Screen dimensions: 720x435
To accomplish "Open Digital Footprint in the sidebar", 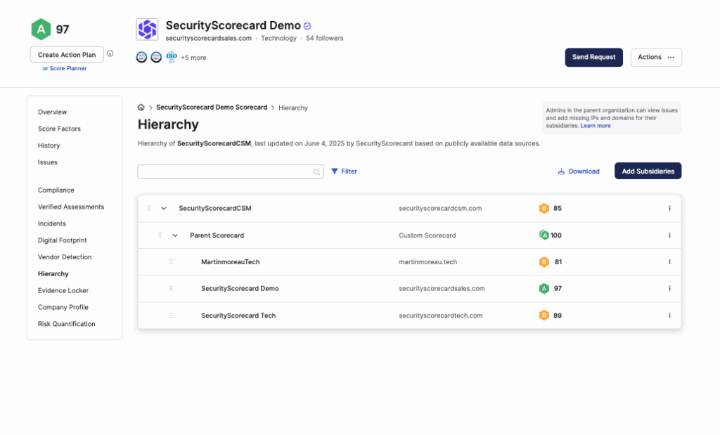I will tap(63, 240).
